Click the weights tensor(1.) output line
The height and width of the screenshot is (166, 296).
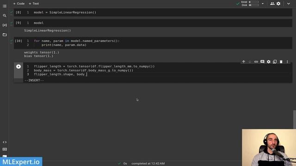click(x=42, y=52)
